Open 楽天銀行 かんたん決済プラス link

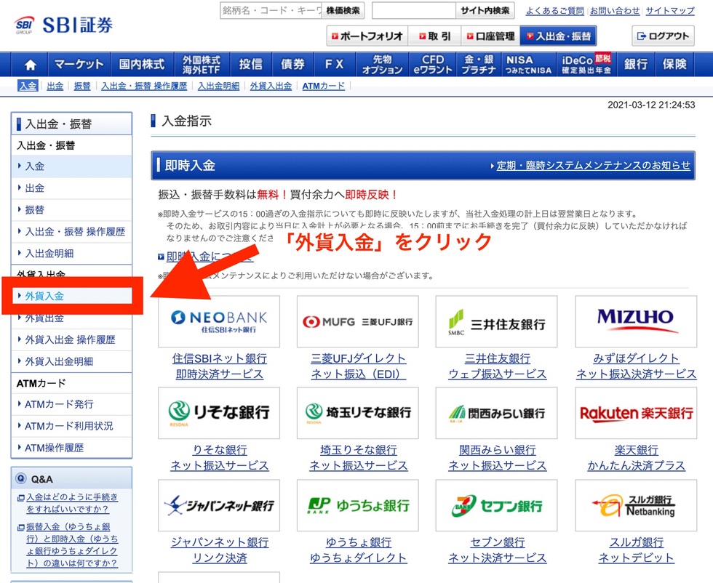(636, 458)
